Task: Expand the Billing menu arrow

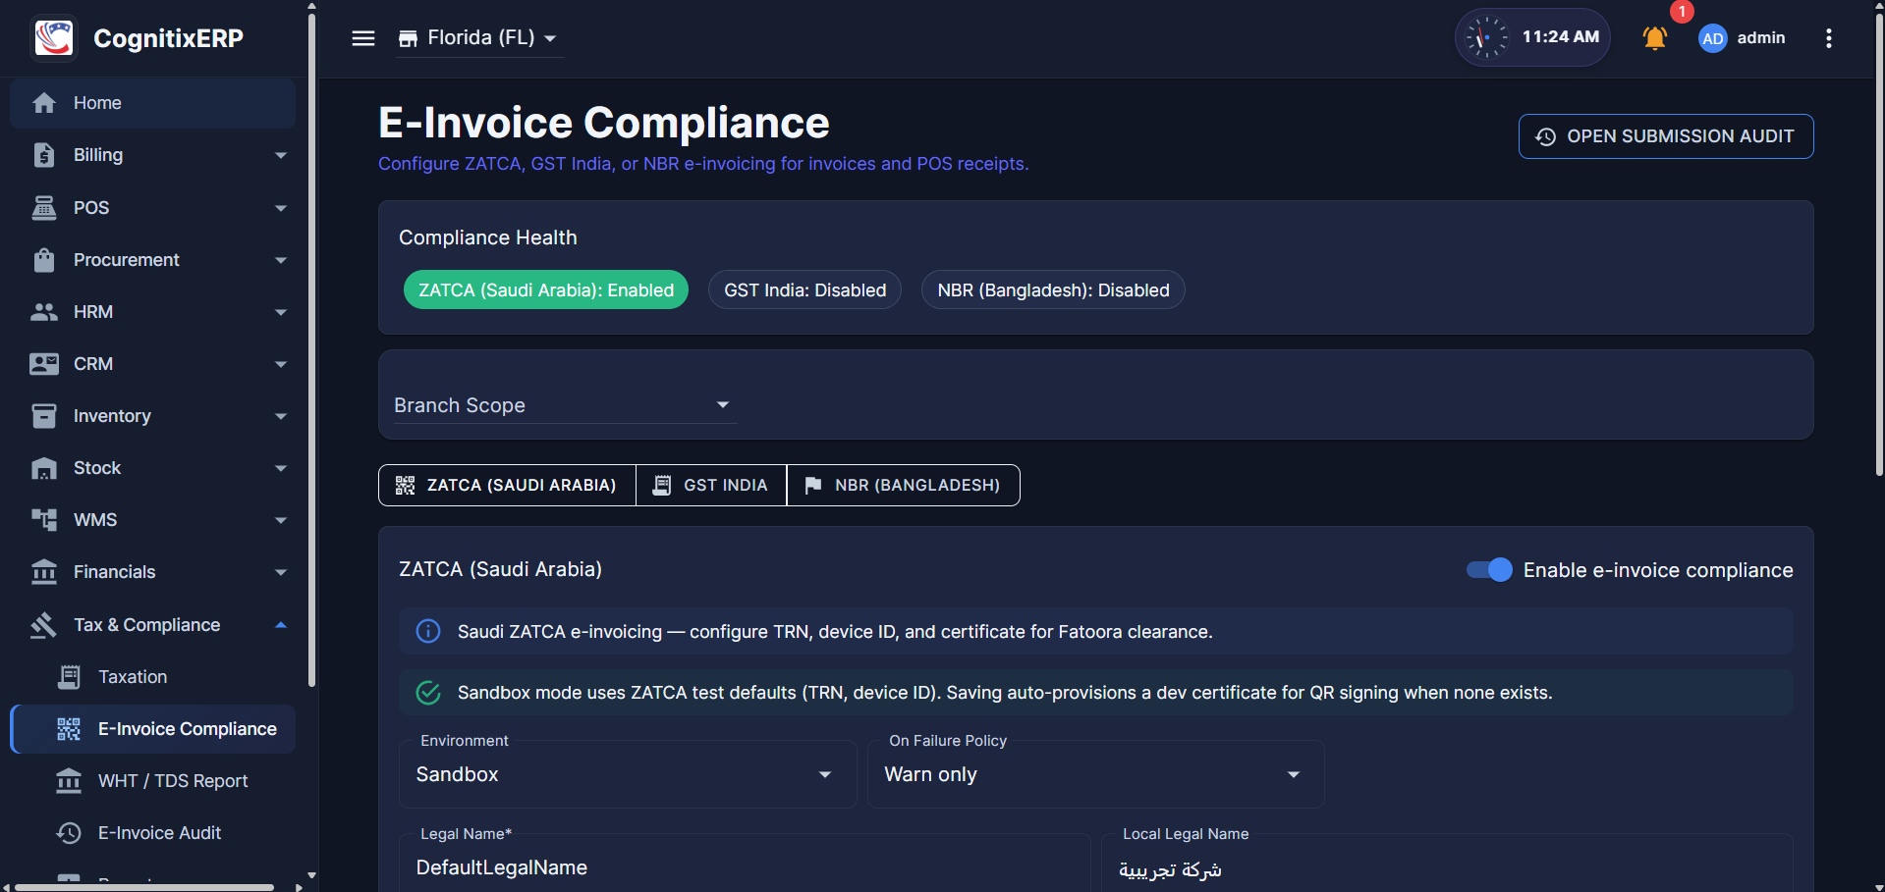Action: coord(281,155)
